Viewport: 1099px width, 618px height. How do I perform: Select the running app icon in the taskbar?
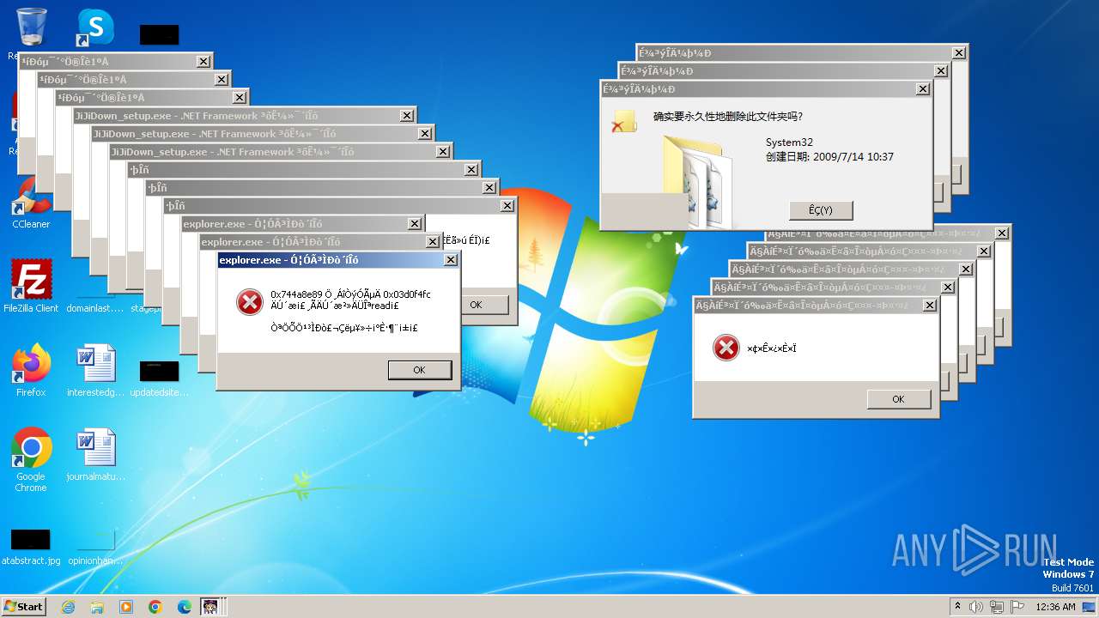click(x=209, y=607)
